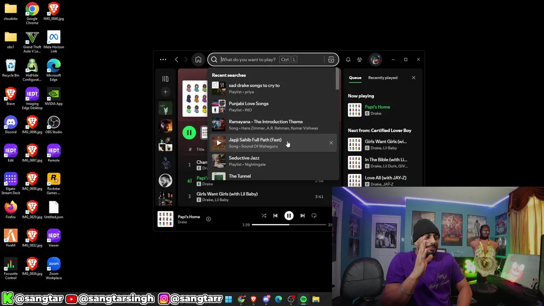Open Zoom Workplace desktop icon
This screenshot has width=544, height=306.
(x=54, y=269)
